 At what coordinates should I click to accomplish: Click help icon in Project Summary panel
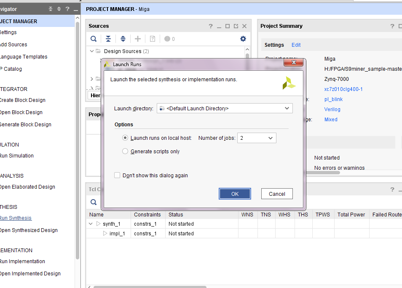pyautogui.click(x=392, y=26)
